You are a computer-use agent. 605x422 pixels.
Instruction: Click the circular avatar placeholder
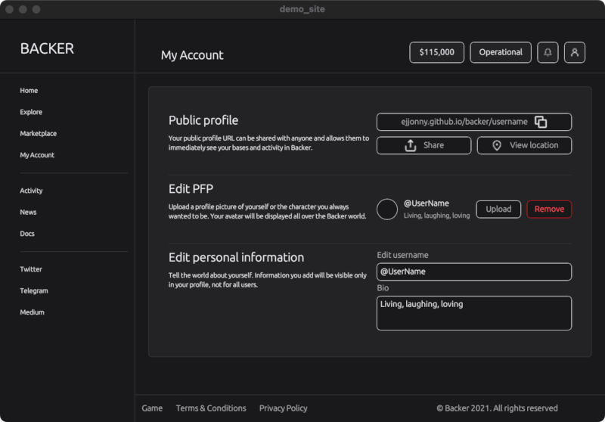click(x=387, y=209)
